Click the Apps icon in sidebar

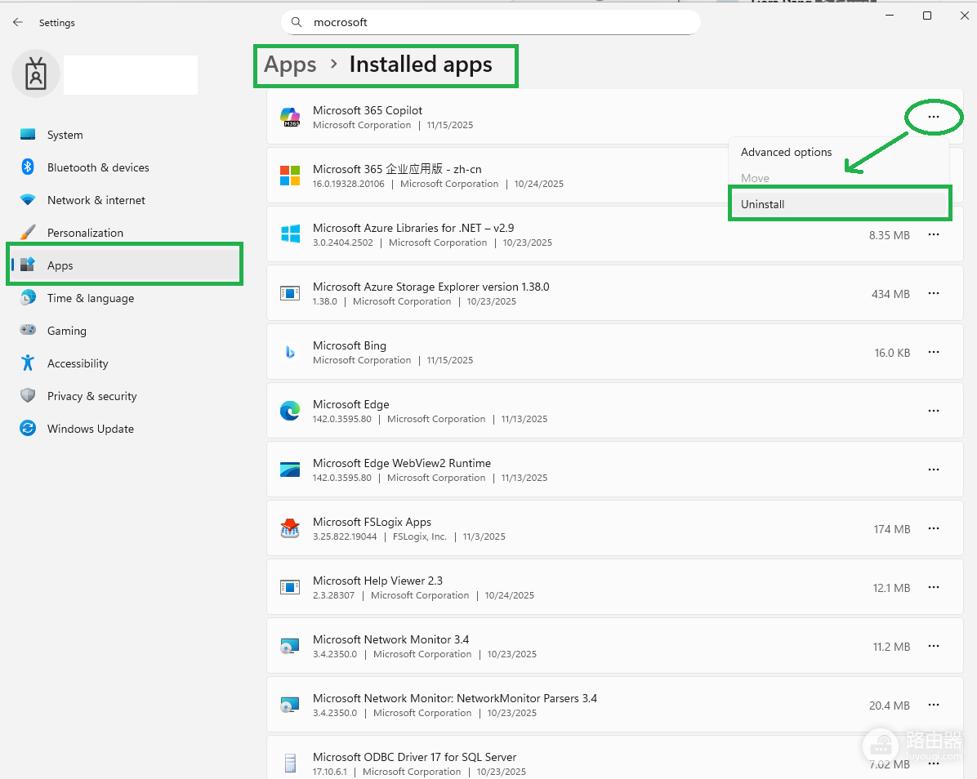[x=28, y=265]
